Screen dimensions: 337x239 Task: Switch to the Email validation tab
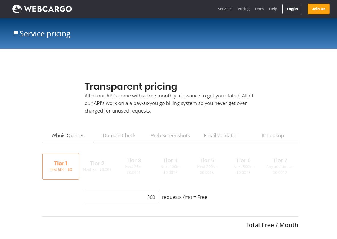(222, 135)
